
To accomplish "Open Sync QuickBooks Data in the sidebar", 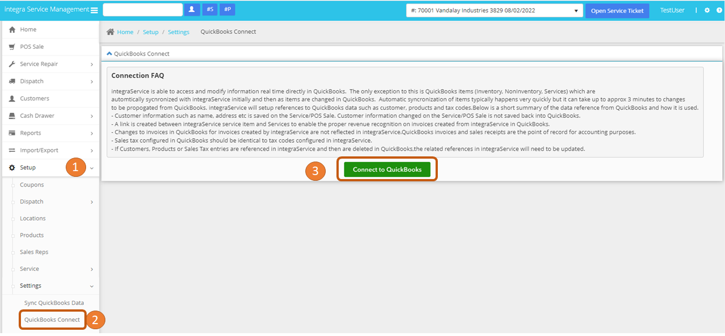I will [54, 303].
